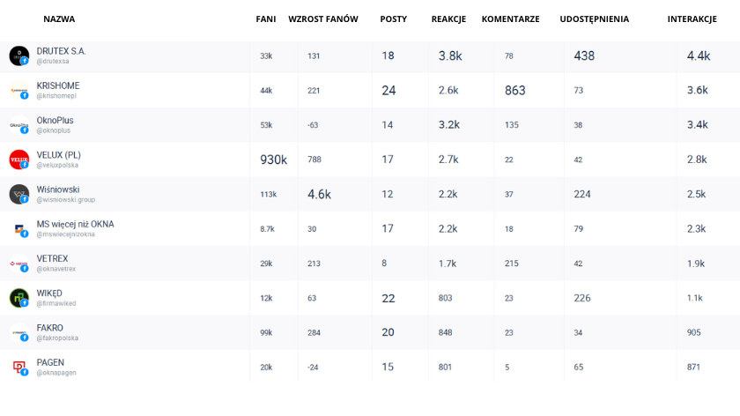Click the MS więcej niż OKNA logo icon

(x=18, y=229)
